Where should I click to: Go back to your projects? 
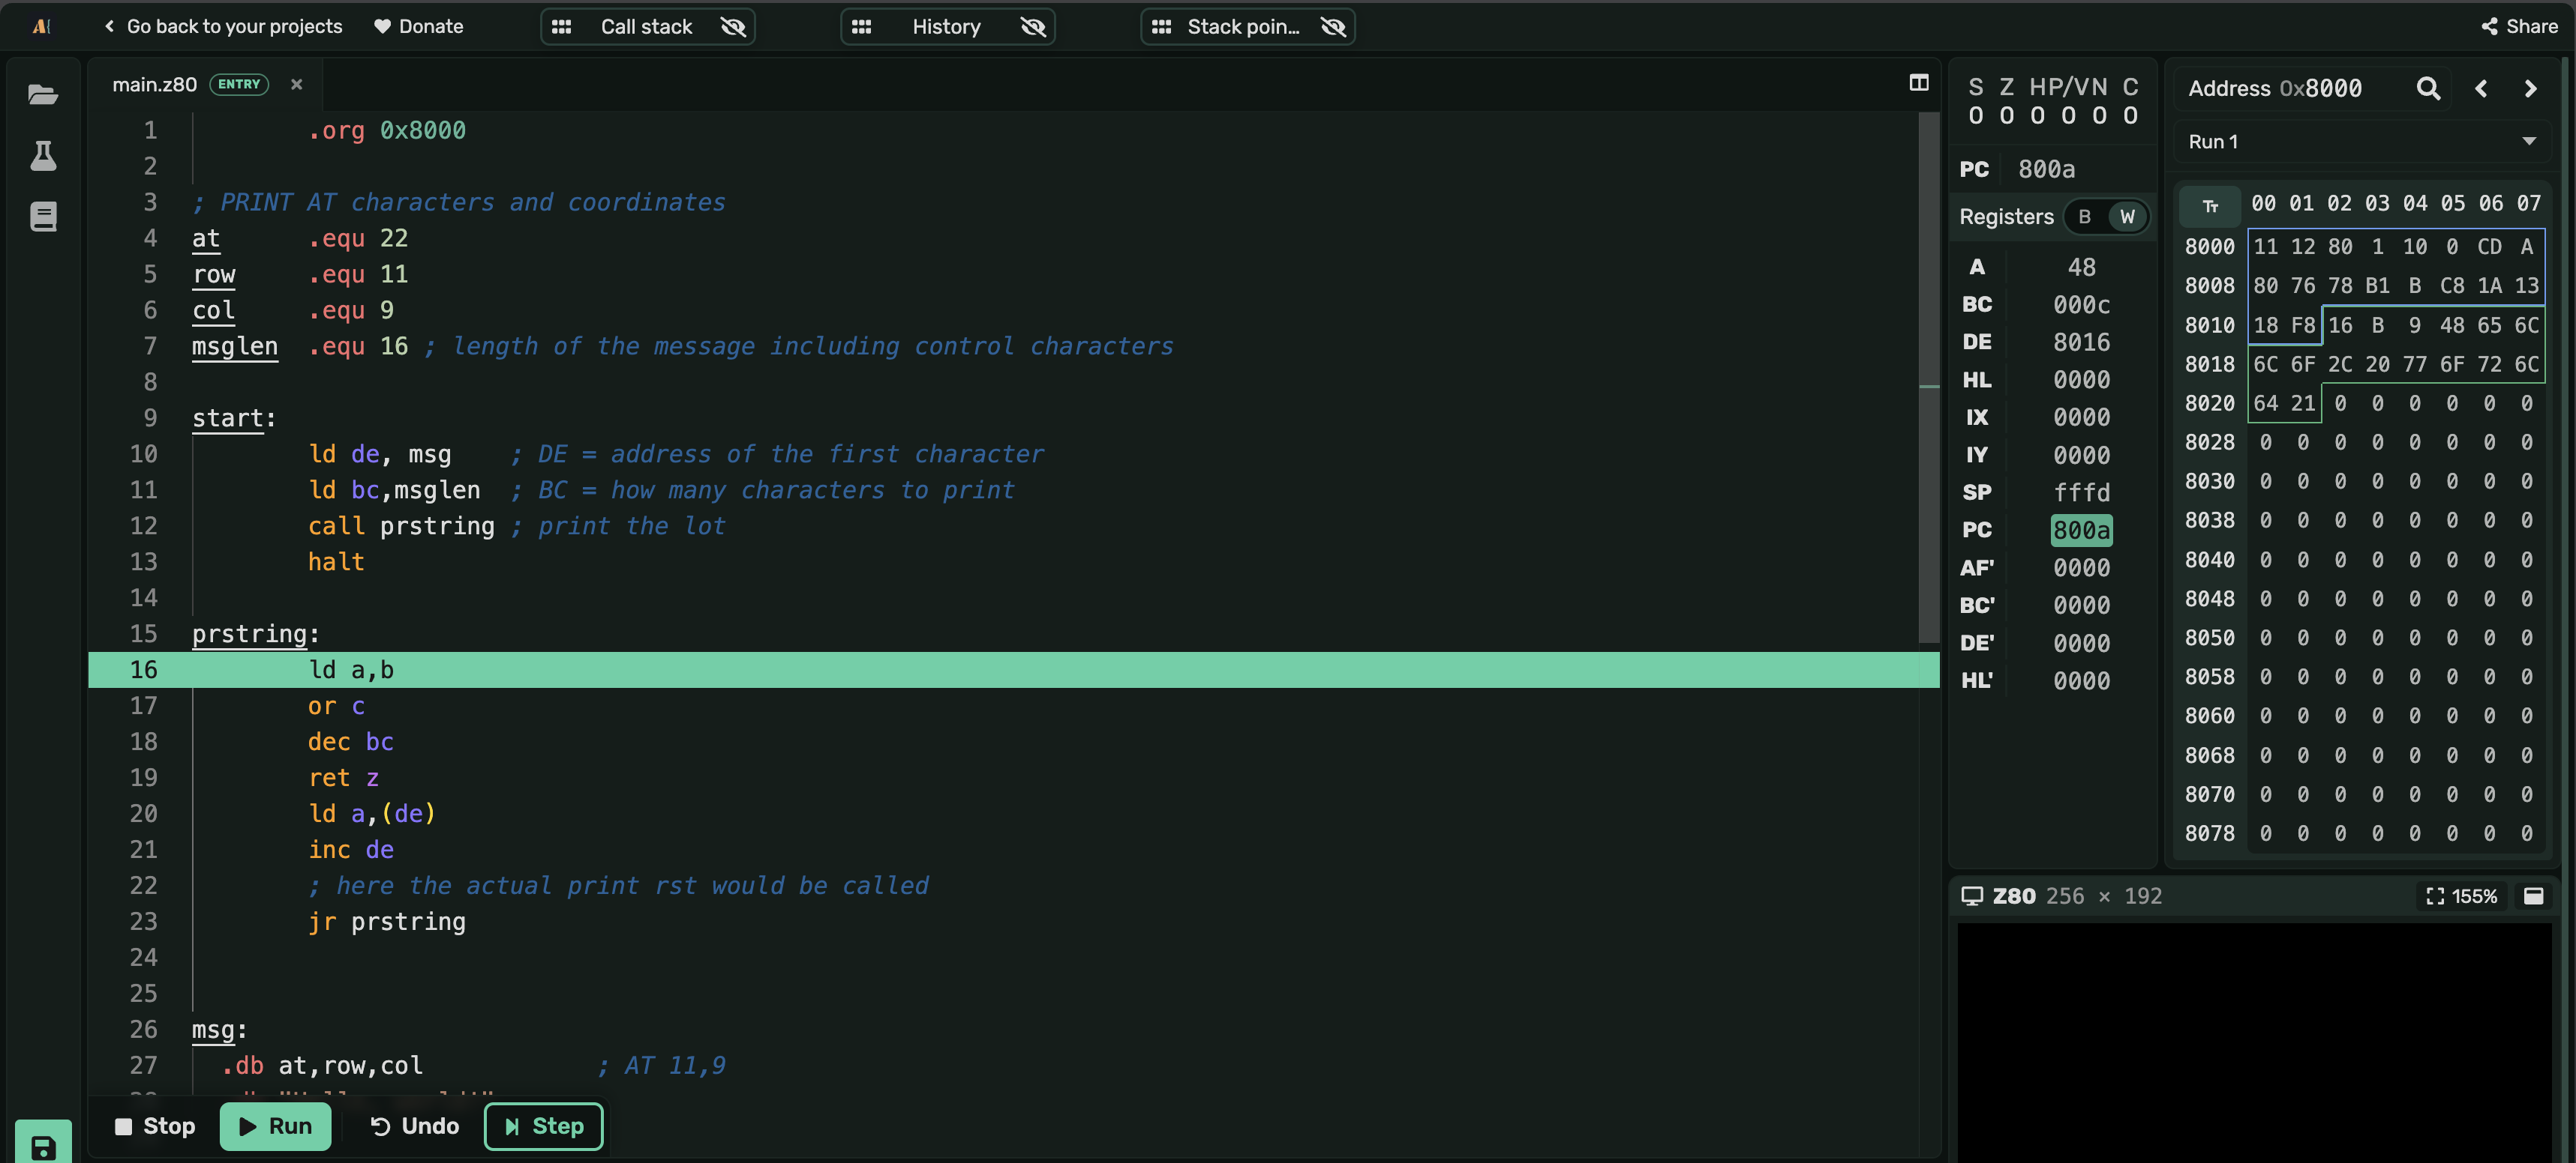pyautogui.click(x=223, y=27)
